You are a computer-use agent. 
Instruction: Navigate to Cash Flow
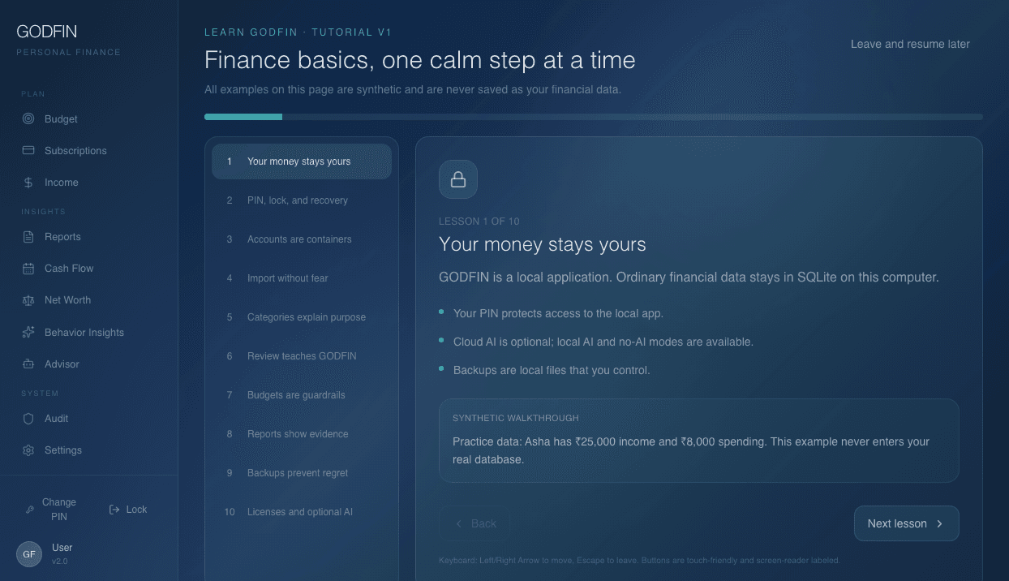pos(89,269)
